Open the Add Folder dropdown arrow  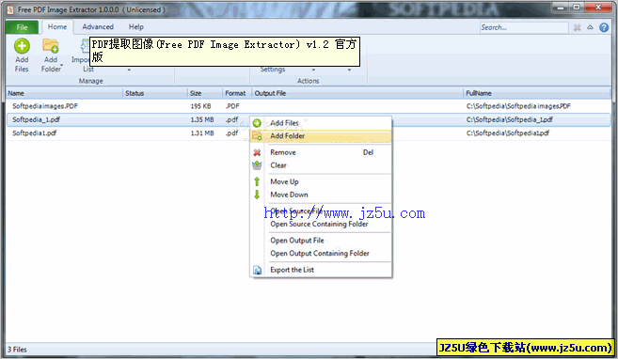[61, 66]
